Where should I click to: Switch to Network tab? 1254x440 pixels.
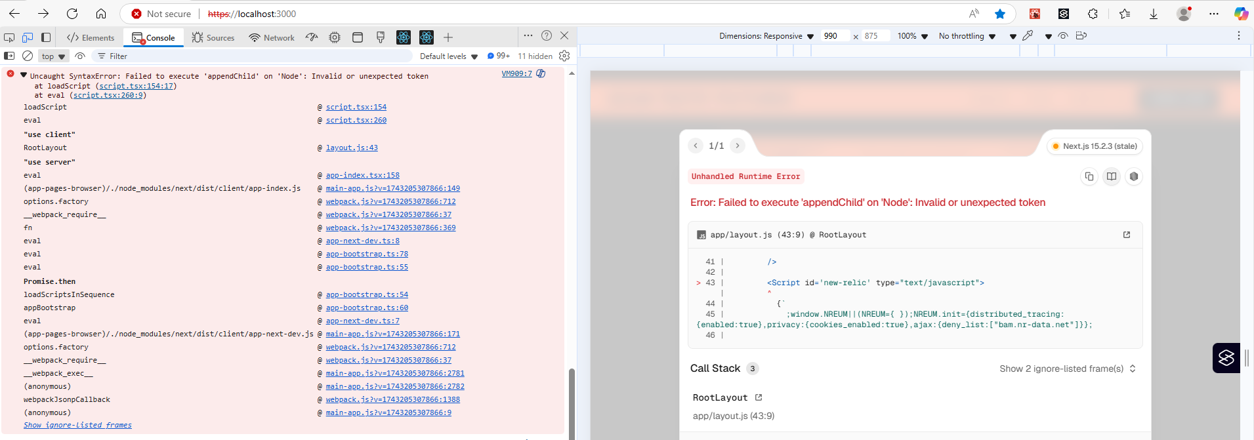pyautogui.click(x=272, y=37)
